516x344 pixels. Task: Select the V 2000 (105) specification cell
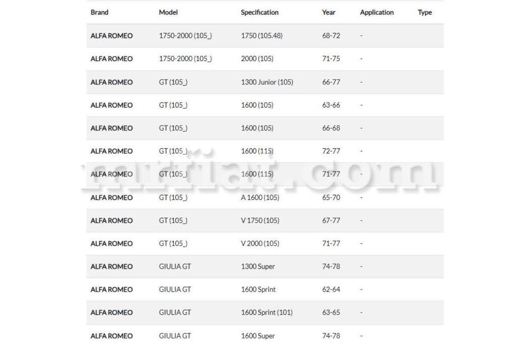click(x=260, y=243)
